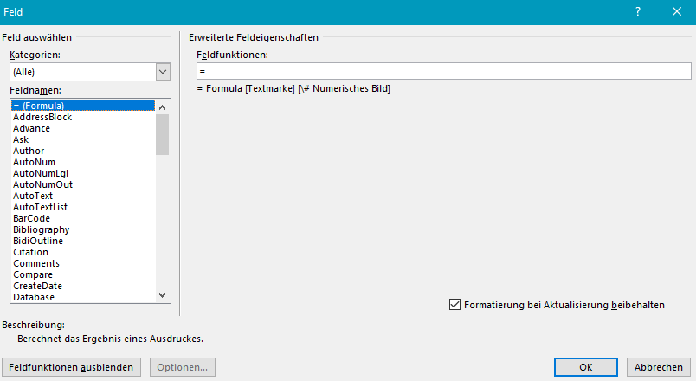Select Citation field name
Viewport: 696px width, 381px height.
point(83,252)
